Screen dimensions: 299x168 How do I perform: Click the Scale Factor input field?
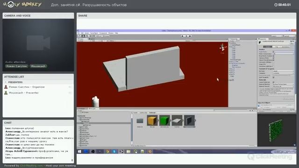click(284, 52)
